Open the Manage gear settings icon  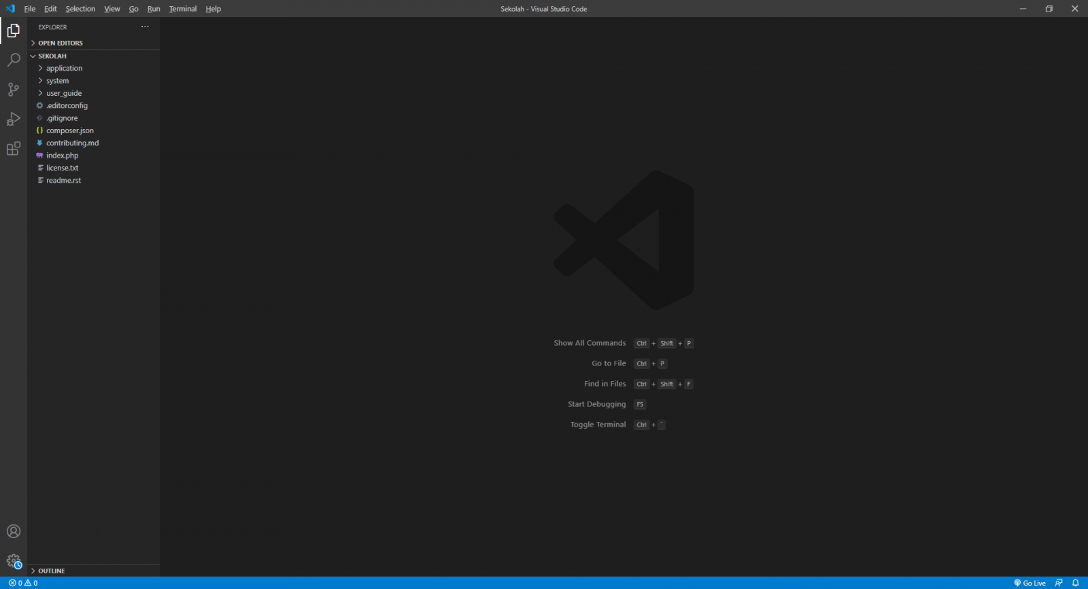click(x=14, y=561)
